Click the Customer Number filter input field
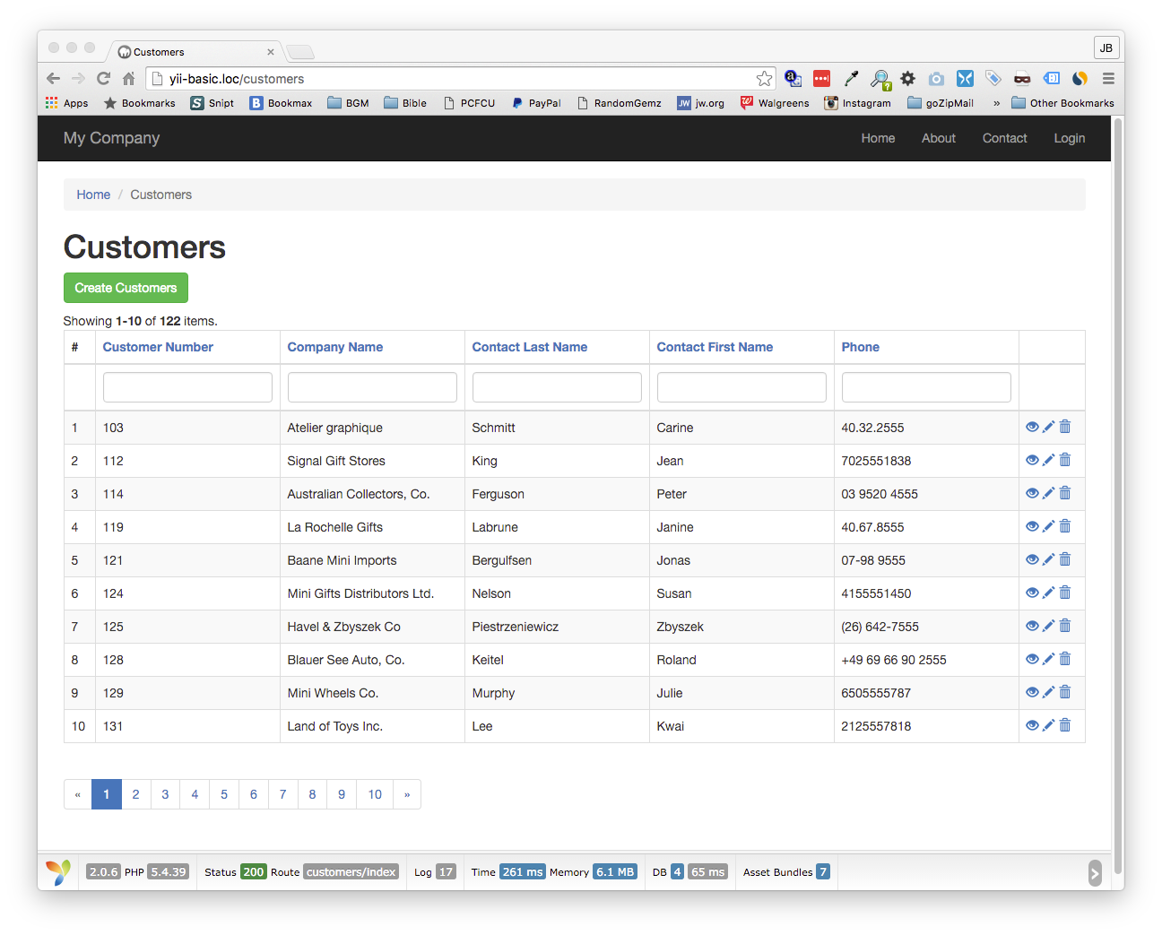Image resolution: width=1162 pixels, height=935 pixels. (x=187, y=387)
